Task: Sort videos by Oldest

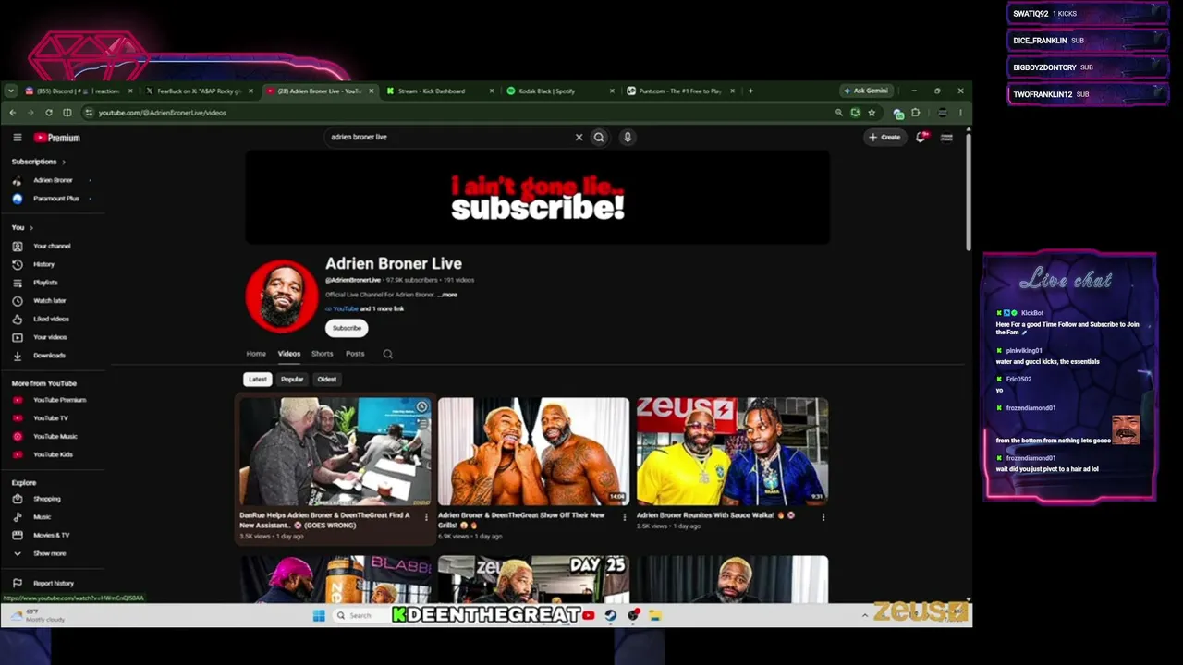Action: [x=327, y=380]
